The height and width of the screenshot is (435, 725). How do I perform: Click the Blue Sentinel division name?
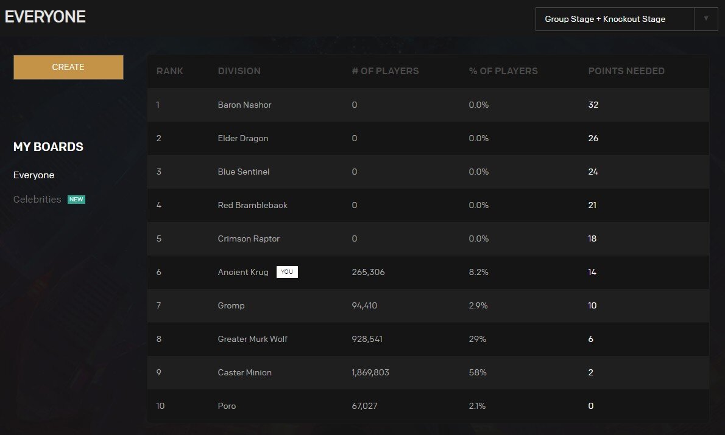[243, 172]
